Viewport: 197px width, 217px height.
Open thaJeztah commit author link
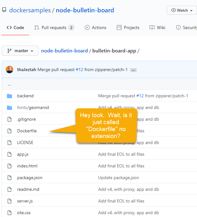27,69
